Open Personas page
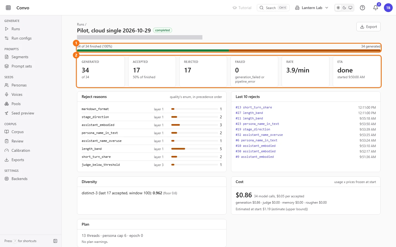This screenshot has height=247, width=396. coord(31,85)
